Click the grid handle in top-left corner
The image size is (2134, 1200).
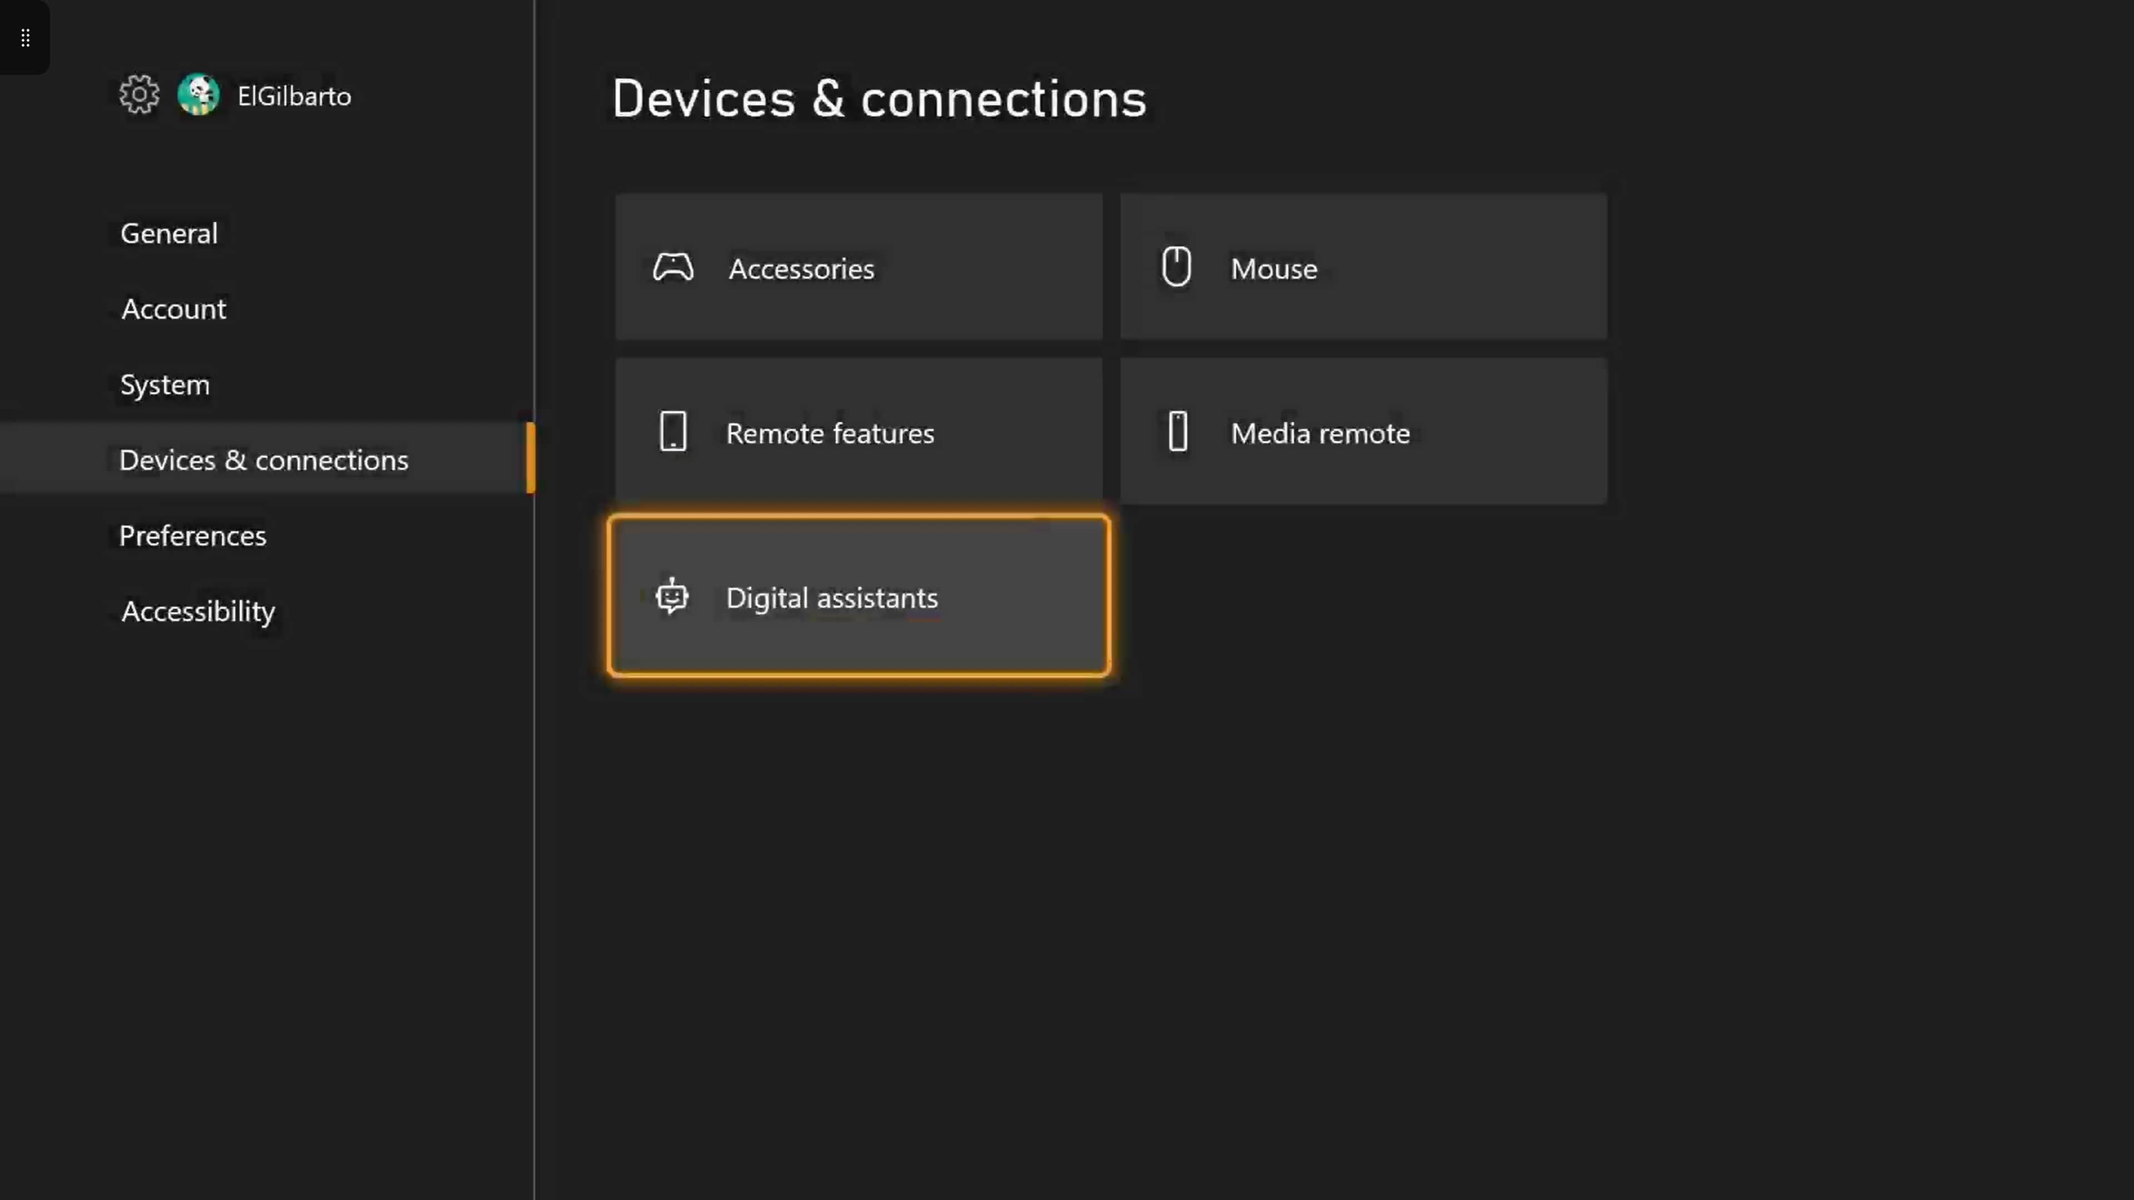[x=25, y=37]
